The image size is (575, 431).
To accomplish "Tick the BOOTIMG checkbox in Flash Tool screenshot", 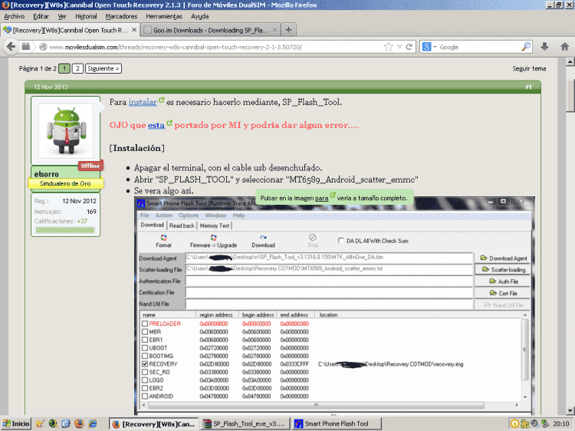I will click(145, 356).
